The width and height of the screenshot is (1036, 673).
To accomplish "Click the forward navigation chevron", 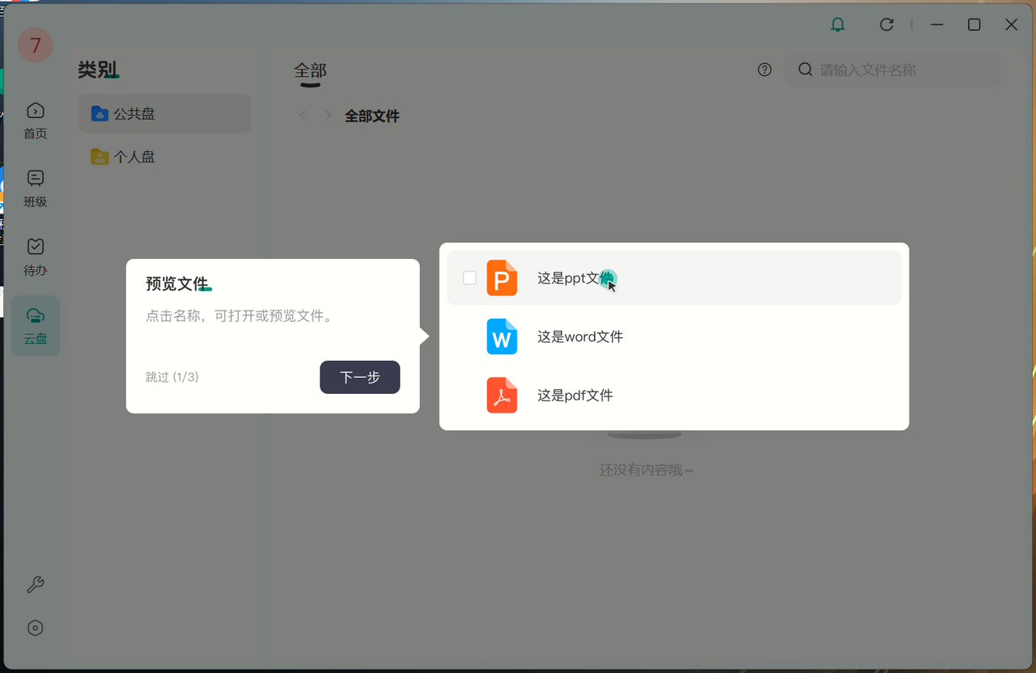I will click(327, 115).
